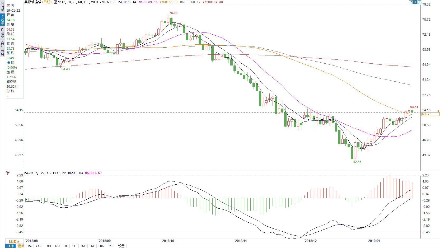Click the 30.62万 volume value
Screen dimensions: 440x248
(12, 87)
